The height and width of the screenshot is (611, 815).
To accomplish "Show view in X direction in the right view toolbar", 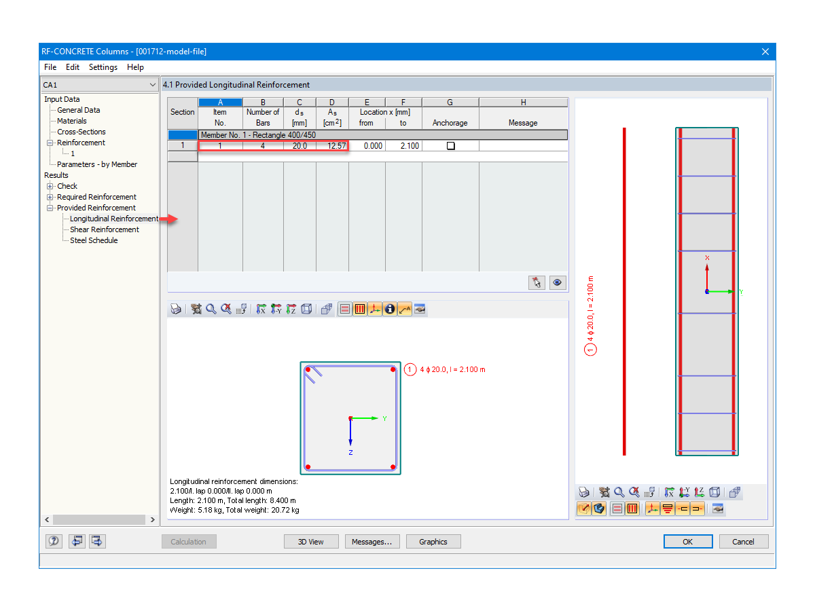I will click(x=670, y=492).
